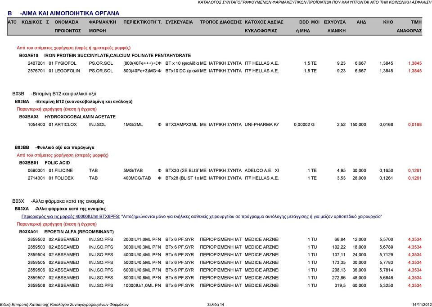Click the 'ΚΩΔΙΚΟΣ' column header

(31, 22)
